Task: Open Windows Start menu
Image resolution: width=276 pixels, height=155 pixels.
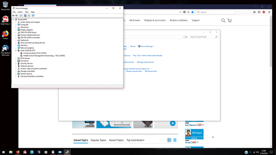Action: click(x=3, y=152)
